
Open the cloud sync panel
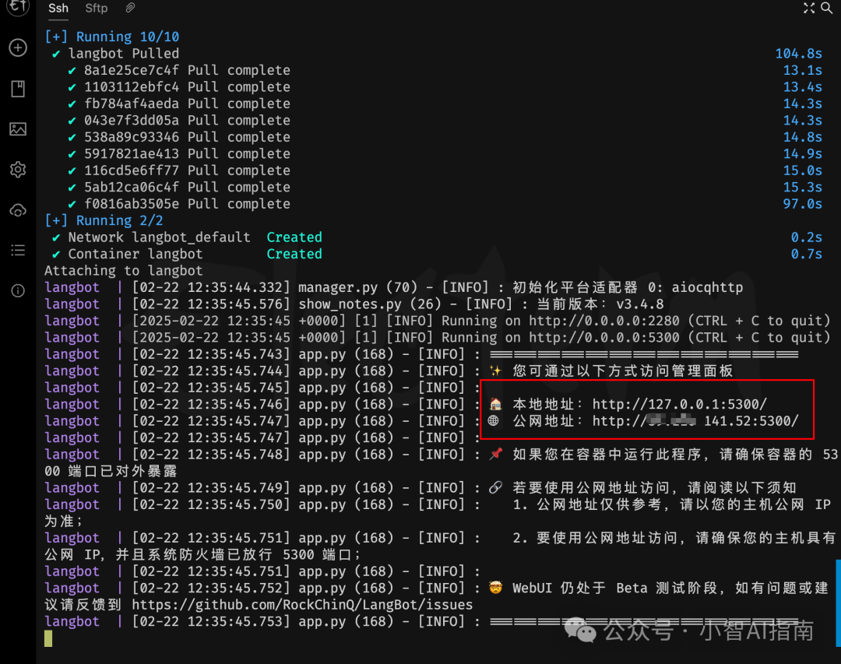pos(18,210)
